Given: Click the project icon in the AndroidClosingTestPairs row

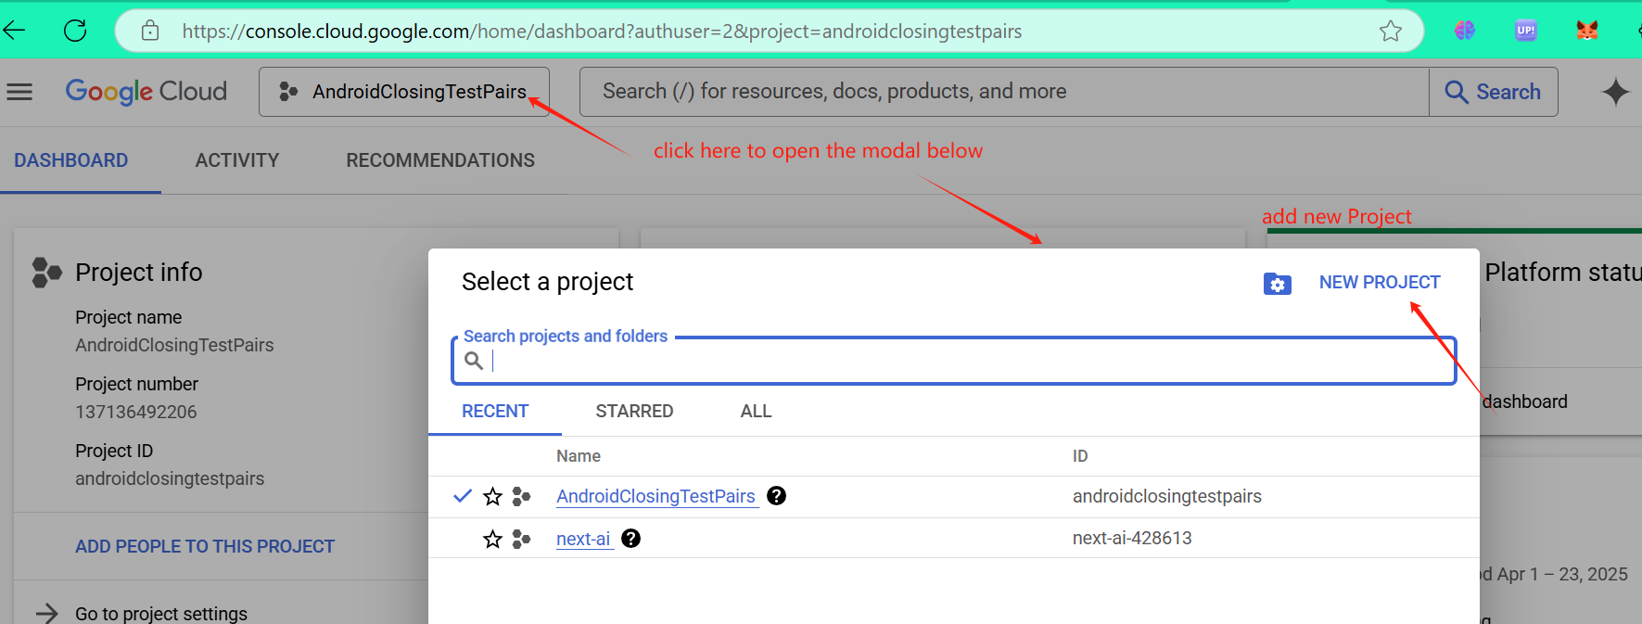Looking at the screenshot, I should coord(521,497).
